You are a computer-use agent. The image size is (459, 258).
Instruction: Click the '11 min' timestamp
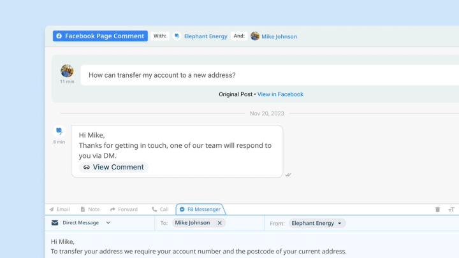pyautogui.click(x=67, y=82)
